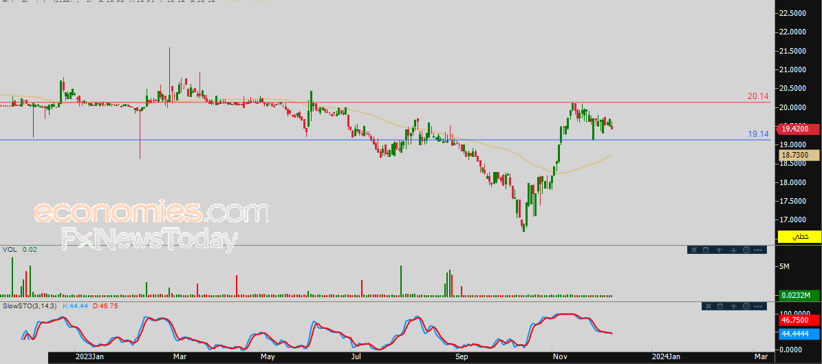The width and height of the screenshot is (822, 364).
Task: Select the blue horizontal support line
Action: click(x=385, y=140)
